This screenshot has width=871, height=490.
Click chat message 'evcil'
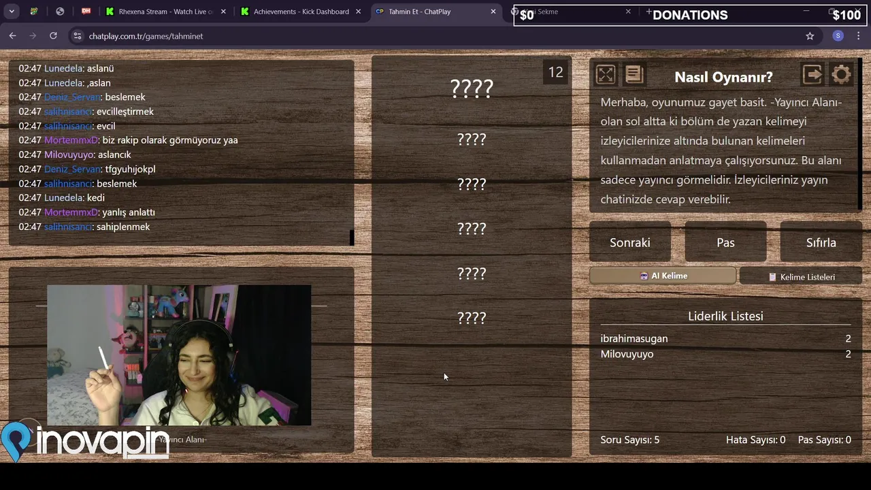click(x=105, y=126)
